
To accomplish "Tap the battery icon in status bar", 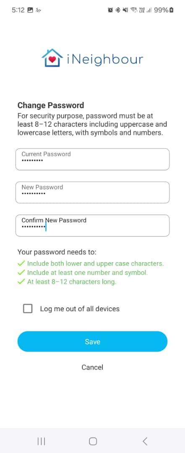I will (172, 10).
